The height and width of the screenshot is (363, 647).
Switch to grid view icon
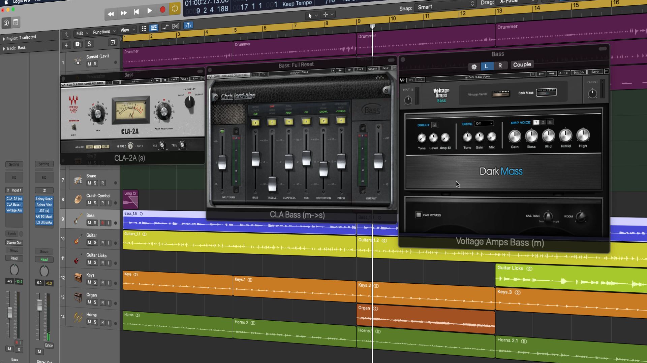click(144, 29)
